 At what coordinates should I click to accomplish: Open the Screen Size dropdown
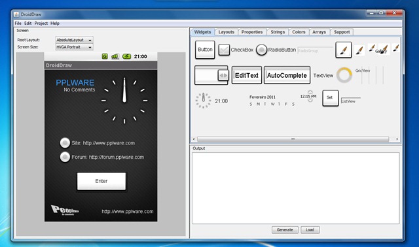pos(74,47)
